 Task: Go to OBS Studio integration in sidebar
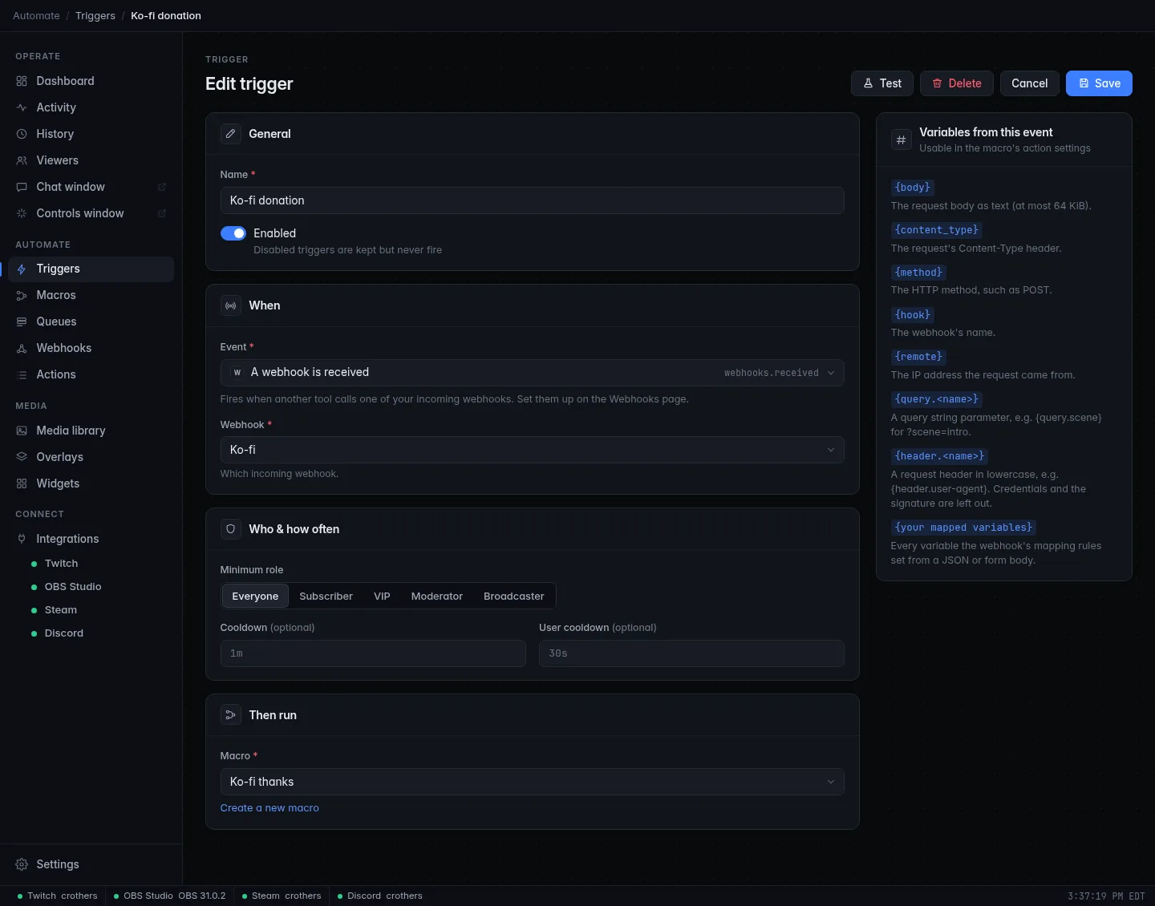click(73, 587)
